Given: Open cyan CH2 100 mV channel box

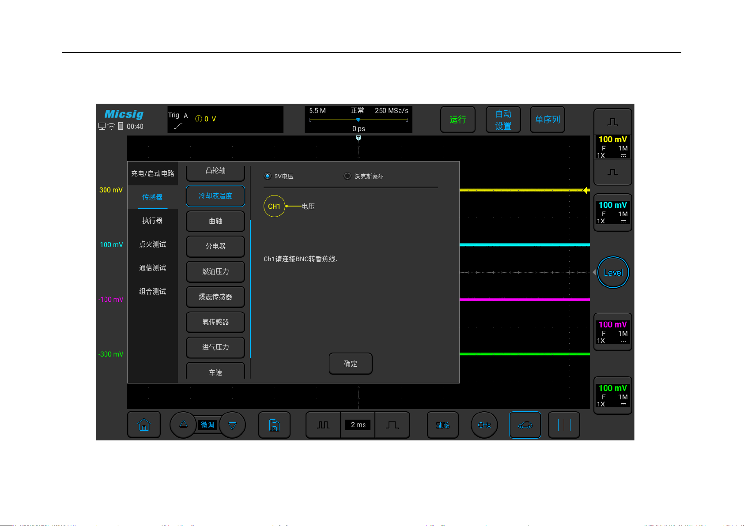Looking at the screenshot, I should click(x=612, y=212).
